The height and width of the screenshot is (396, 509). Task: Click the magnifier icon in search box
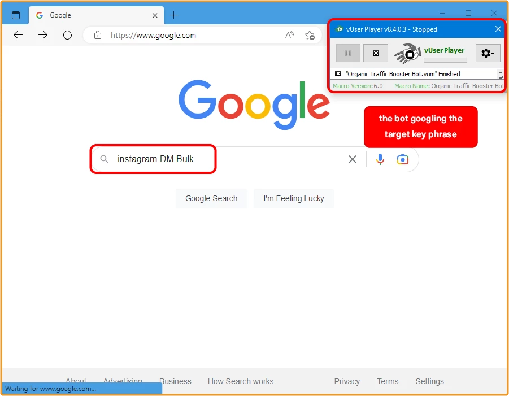point(104,159)
